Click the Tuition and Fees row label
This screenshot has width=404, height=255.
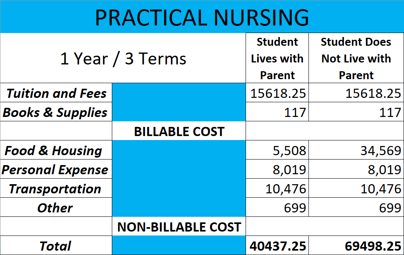tap(56, 93)
